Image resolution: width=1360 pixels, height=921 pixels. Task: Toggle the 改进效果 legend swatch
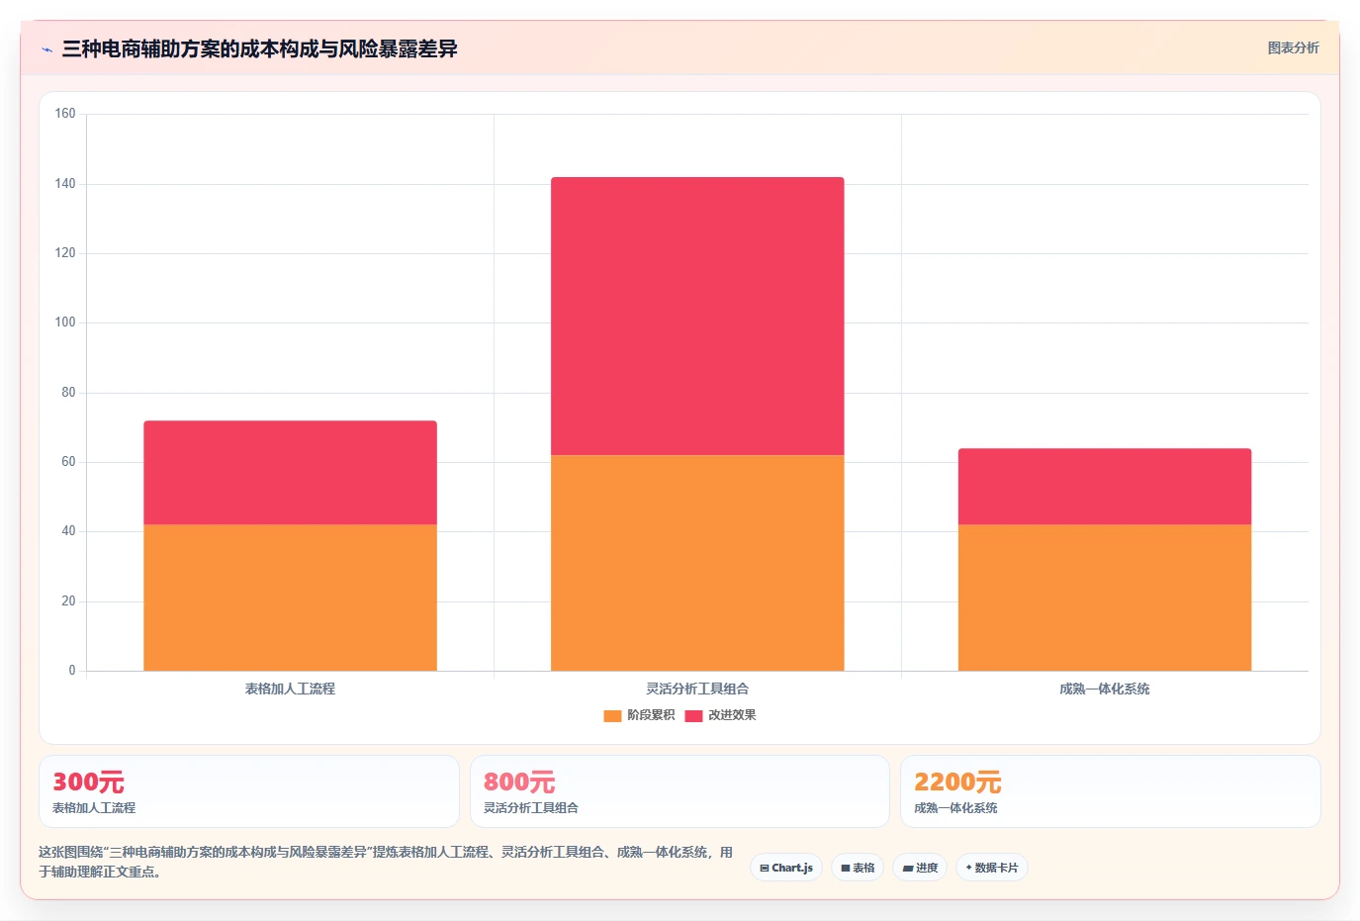coord(693,715)
